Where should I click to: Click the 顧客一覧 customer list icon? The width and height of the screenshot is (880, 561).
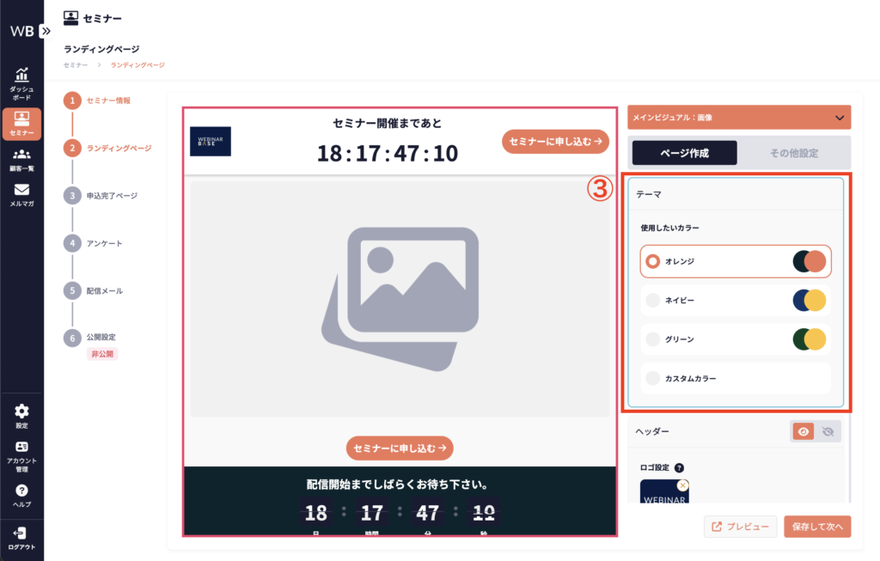tap(21, 155)
